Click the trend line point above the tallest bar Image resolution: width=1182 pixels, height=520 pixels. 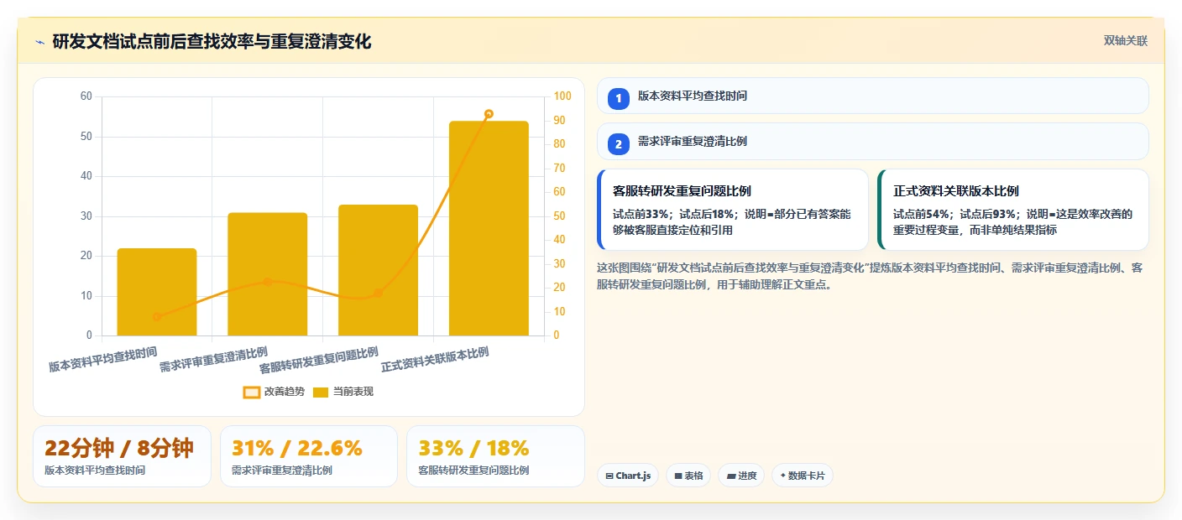click(x=489, y=114)
